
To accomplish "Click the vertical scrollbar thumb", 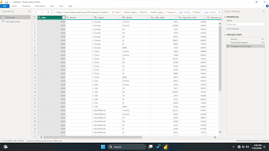I will point(220,58).
